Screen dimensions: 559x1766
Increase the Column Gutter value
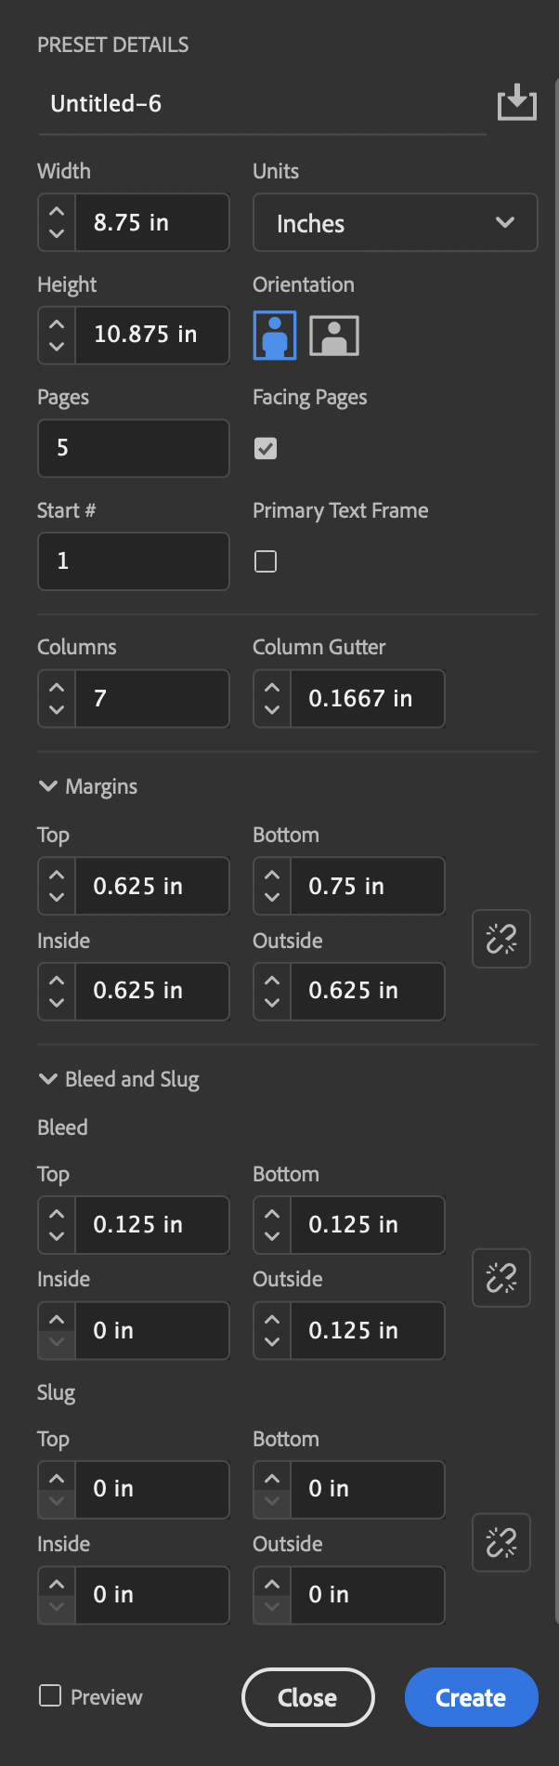tap(272, 688)
